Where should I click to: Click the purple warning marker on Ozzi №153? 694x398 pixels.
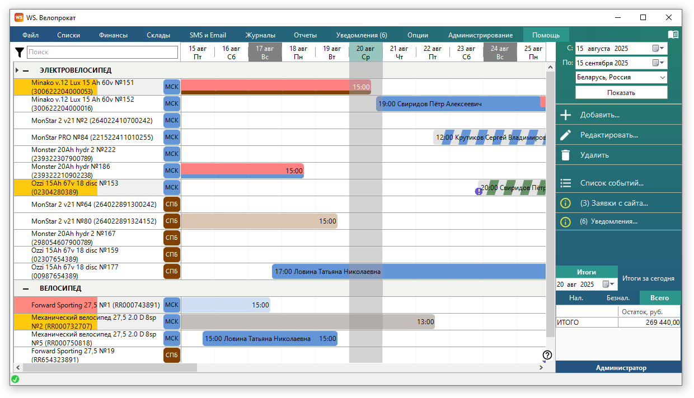pyautogui.click(x=479, y=191)
